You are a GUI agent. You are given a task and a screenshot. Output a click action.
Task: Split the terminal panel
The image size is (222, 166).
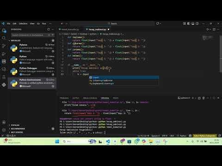click(x=199, y=98)
